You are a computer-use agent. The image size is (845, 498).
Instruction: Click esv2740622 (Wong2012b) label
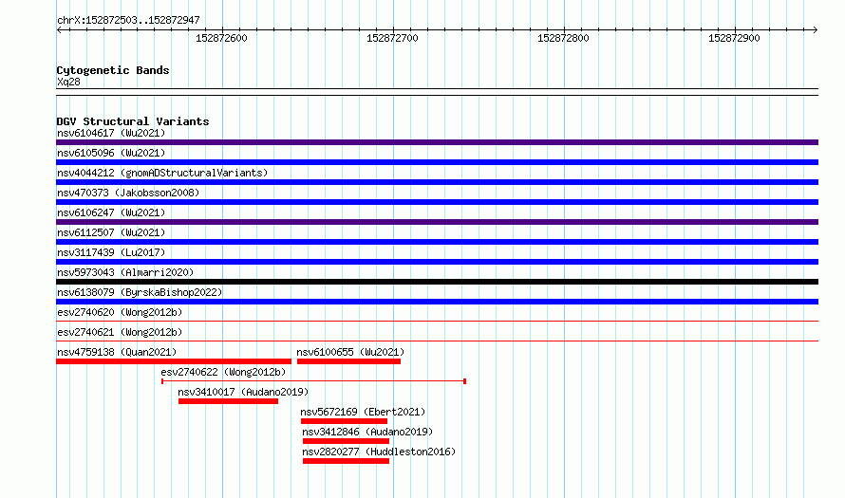pos(223,372)
